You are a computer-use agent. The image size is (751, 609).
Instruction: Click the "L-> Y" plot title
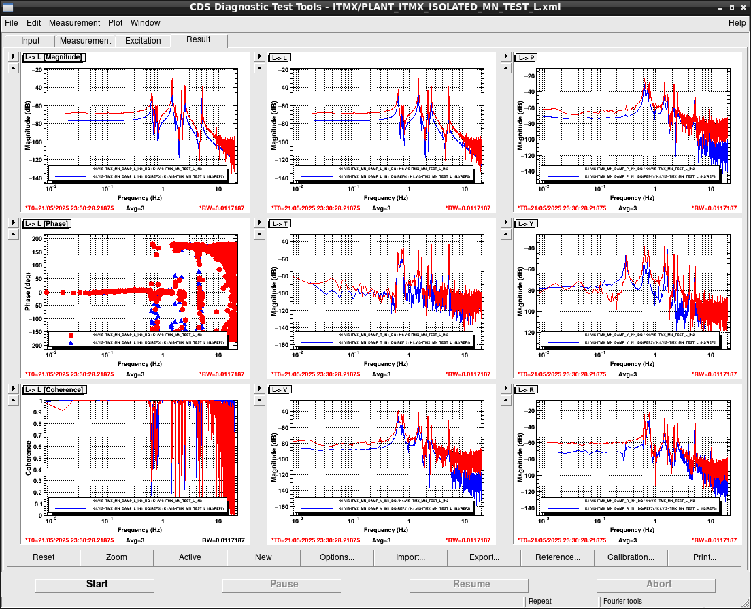[x=526, y=224]
